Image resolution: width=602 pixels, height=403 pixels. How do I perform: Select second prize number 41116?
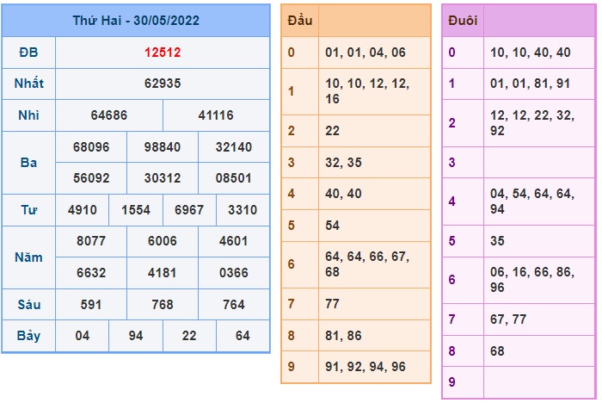[216, 115]
